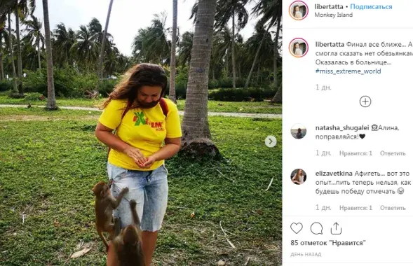Open the natasha_shugalei username link
This screenshot has width=413, height=266.
pyautogui.click(x=342, y=128)
